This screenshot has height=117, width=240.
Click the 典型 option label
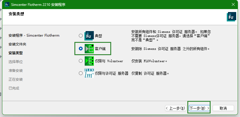98,36
